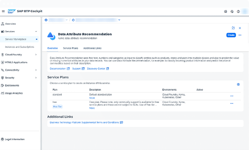Screen dimensions: 249x150
Task: Open the notifications icon in header
Action: coord(225,11)
